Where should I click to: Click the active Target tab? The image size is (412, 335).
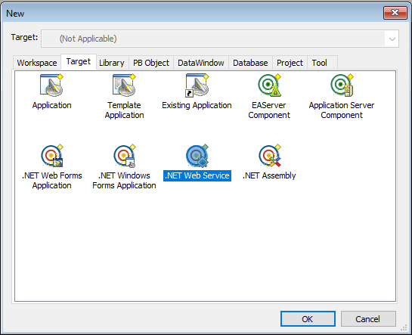pyautogui.click(x=79, y=62)
